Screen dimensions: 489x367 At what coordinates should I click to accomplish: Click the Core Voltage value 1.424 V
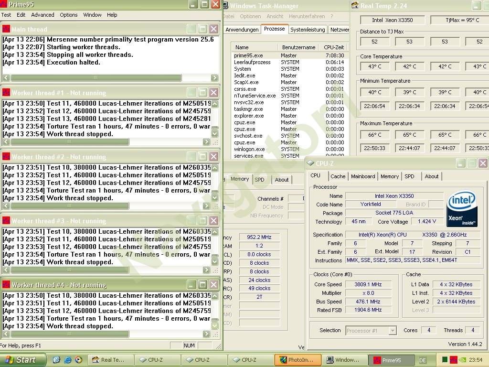(426, 221)
